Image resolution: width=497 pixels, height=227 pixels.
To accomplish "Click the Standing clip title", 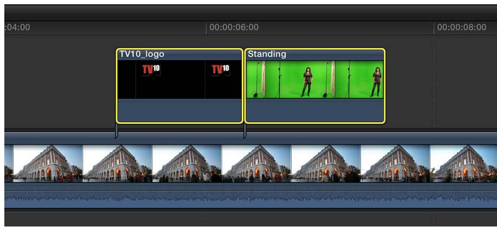I will tap(267, 54).
